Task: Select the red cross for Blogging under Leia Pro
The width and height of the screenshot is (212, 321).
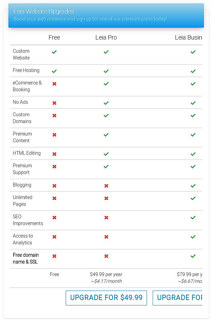Action: (x=106, y=186)
